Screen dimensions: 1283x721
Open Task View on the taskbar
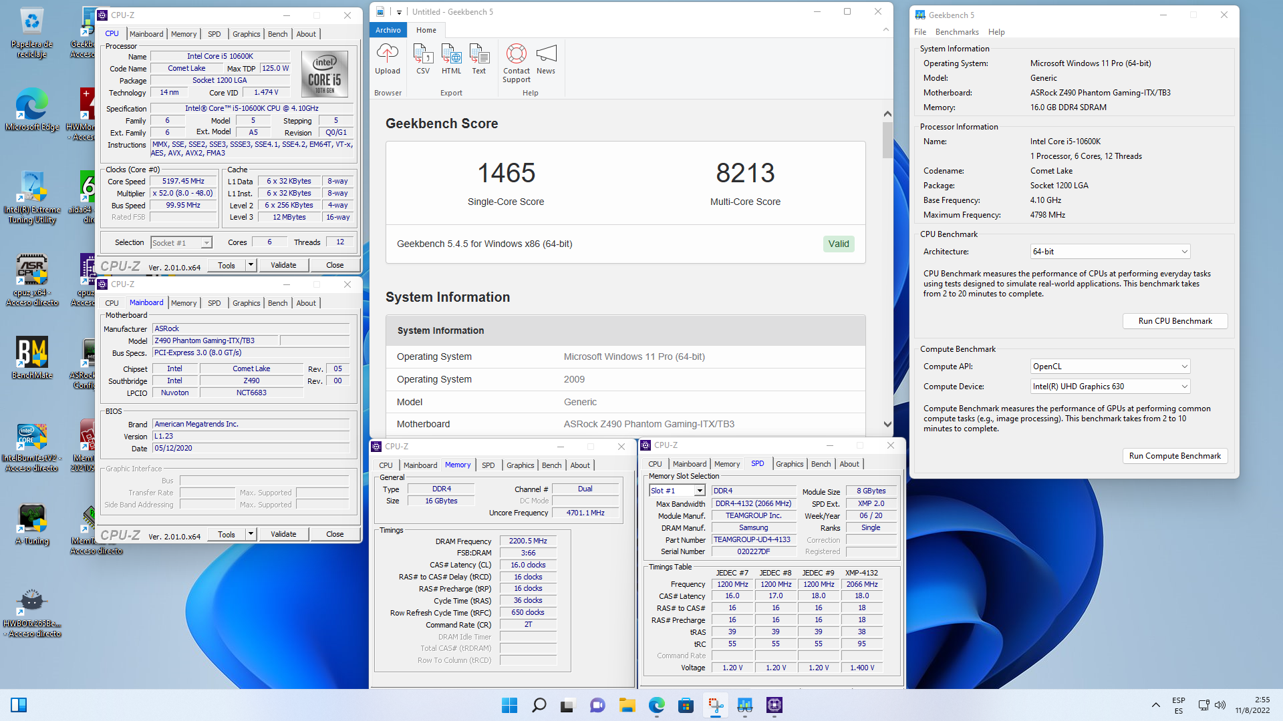(x=568, y=705)
